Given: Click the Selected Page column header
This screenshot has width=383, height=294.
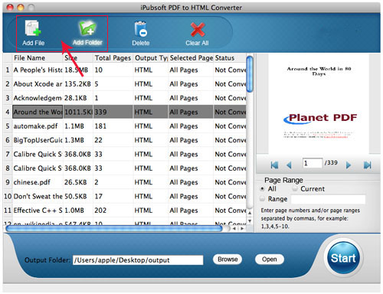Looking at the screenshot, I should pyautogui.click(x=191, y=58).
